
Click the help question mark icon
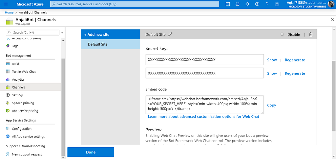click(267, 4)
